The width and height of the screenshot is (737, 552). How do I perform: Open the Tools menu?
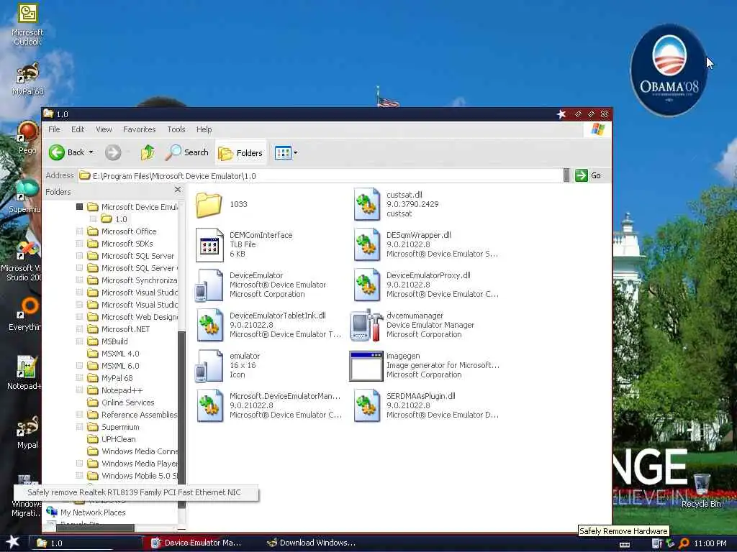pyautogui.click(x=176, y=129)
